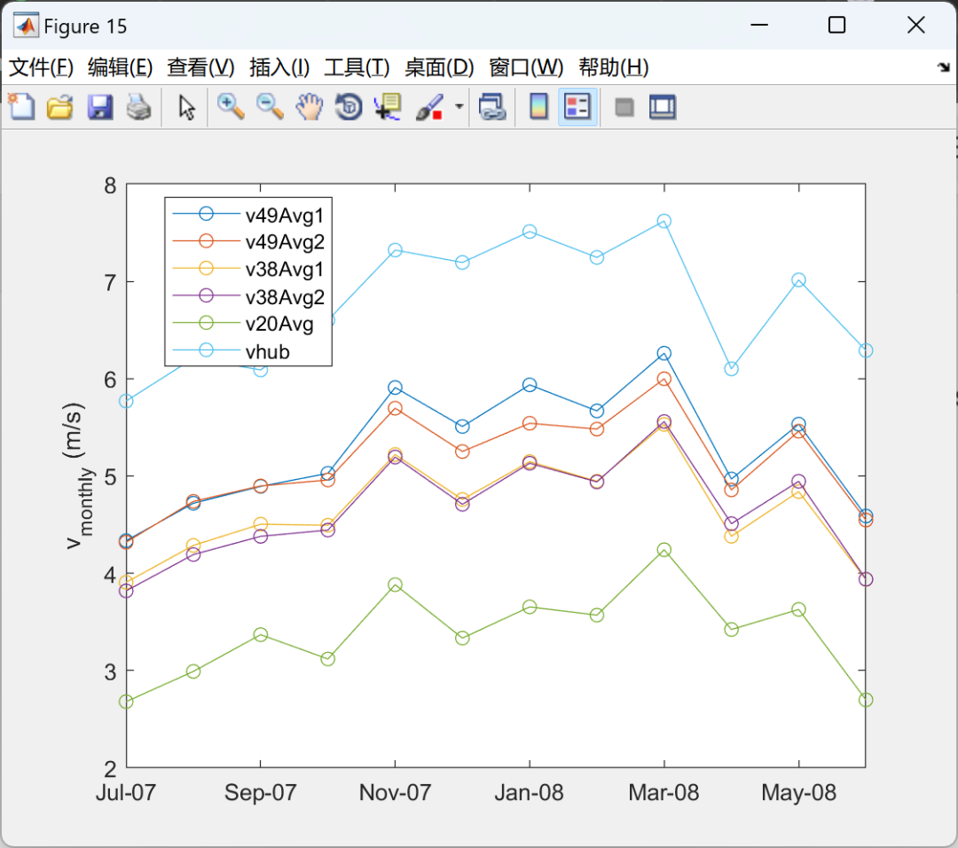Open the brush color dropdown arrow
The width and height of the screenshot is (958, 848).
click(459, 107)
